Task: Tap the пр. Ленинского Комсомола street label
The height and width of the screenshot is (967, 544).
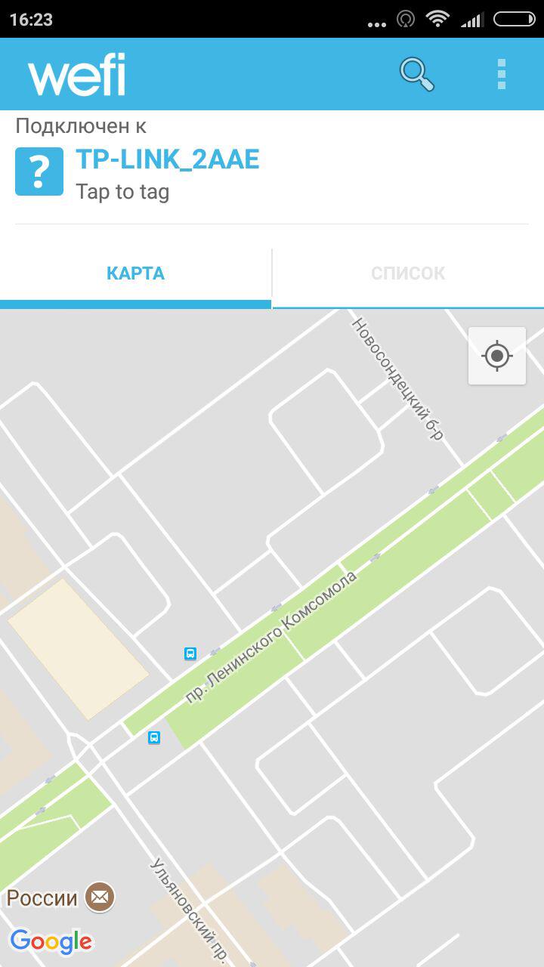Action: pos(270,638)
